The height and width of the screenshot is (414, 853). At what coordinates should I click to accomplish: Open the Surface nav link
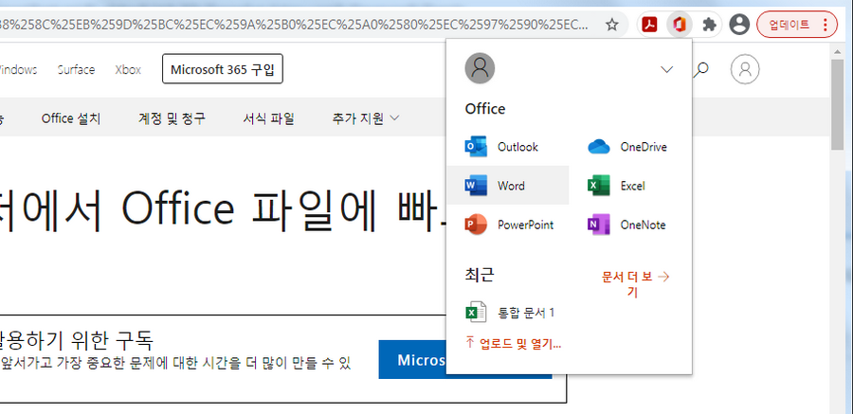pyautogui.click(x=76, y=70)
